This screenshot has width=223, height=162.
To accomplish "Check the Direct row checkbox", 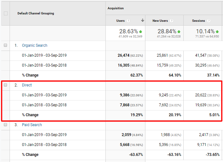I will 5,85.
